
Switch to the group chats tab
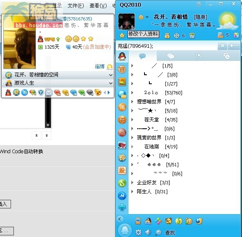click(x=171, y=56)
